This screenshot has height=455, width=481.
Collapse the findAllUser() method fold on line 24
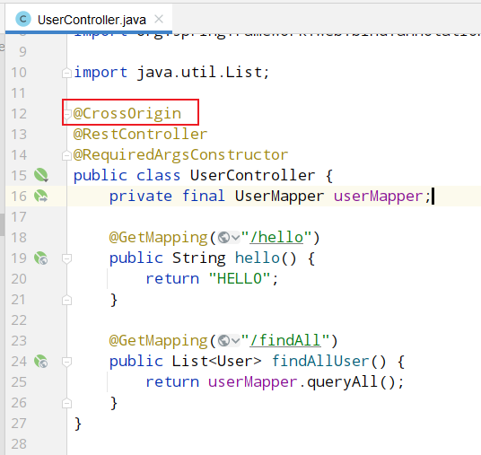coord(66,362)
